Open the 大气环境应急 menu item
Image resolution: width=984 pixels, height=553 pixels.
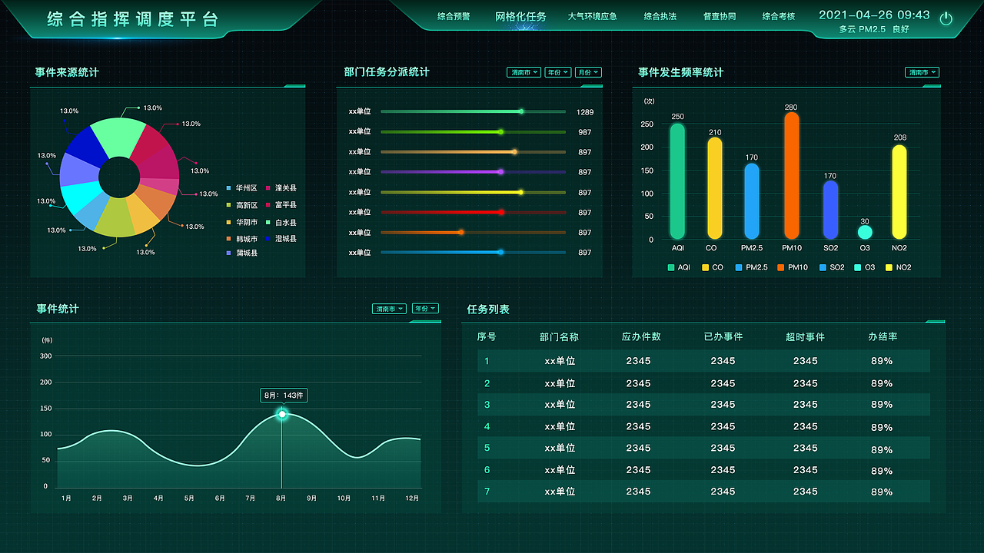(x=592, y=15)
